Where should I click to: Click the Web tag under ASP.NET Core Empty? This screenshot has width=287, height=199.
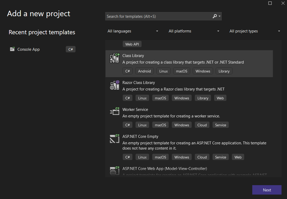(238, 157)
